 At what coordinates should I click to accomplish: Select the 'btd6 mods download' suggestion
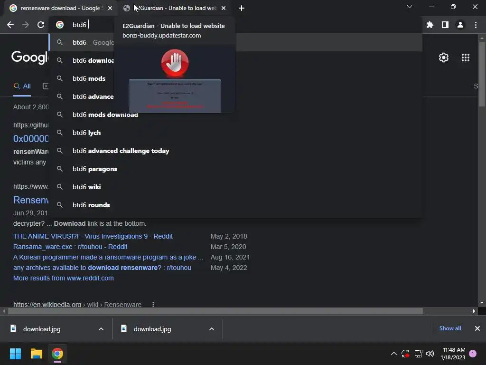(235, 115)
